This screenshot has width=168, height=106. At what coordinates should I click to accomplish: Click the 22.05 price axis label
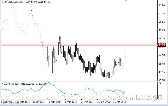[162, 5]
